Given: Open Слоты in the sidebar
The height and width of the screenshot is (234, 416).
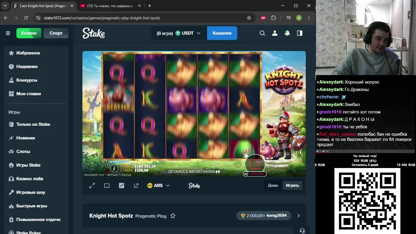Looking at the screenshot, I should click(x=36, y=152).
